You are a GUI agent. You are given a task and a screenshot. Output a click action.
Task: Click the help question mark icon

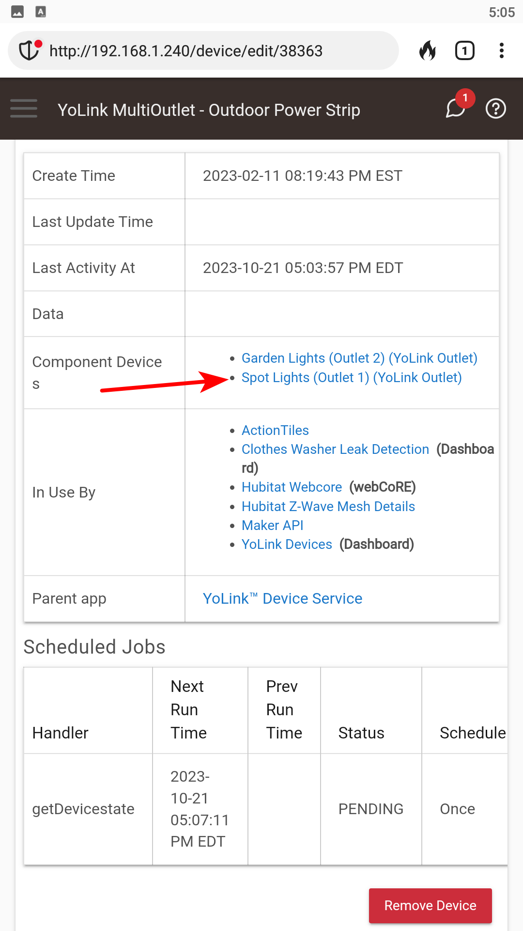(496, 109)
